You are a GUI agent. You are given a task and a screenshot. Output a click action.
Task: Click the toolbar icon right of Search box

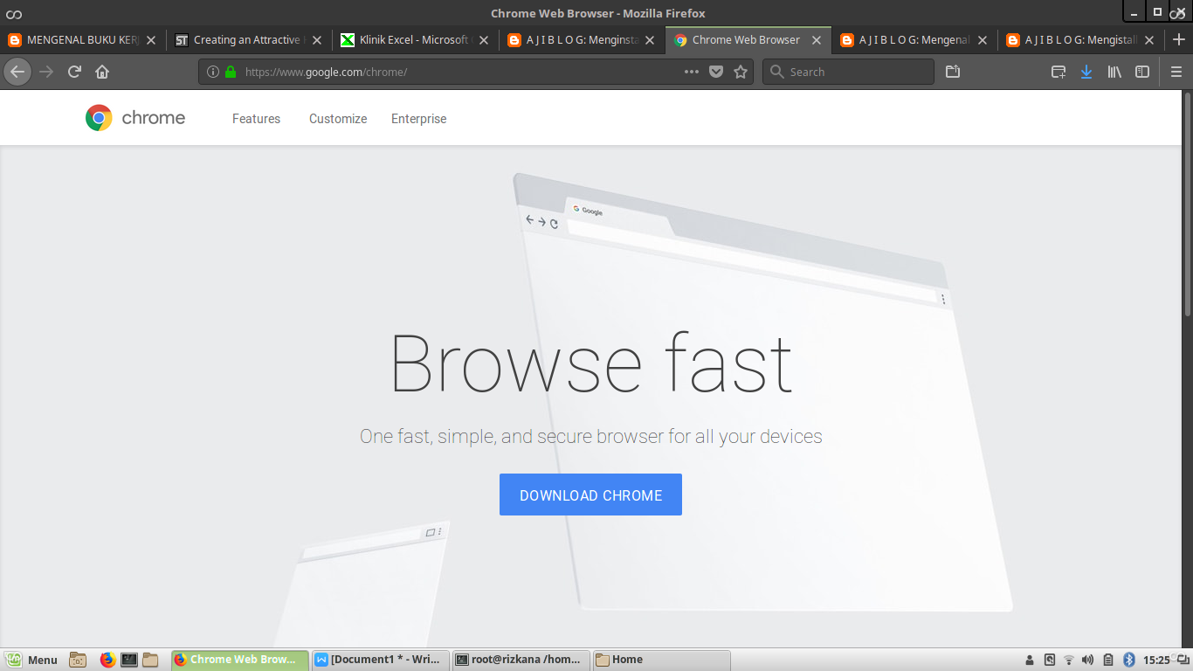pyautogui.click(x=953, y=72)
